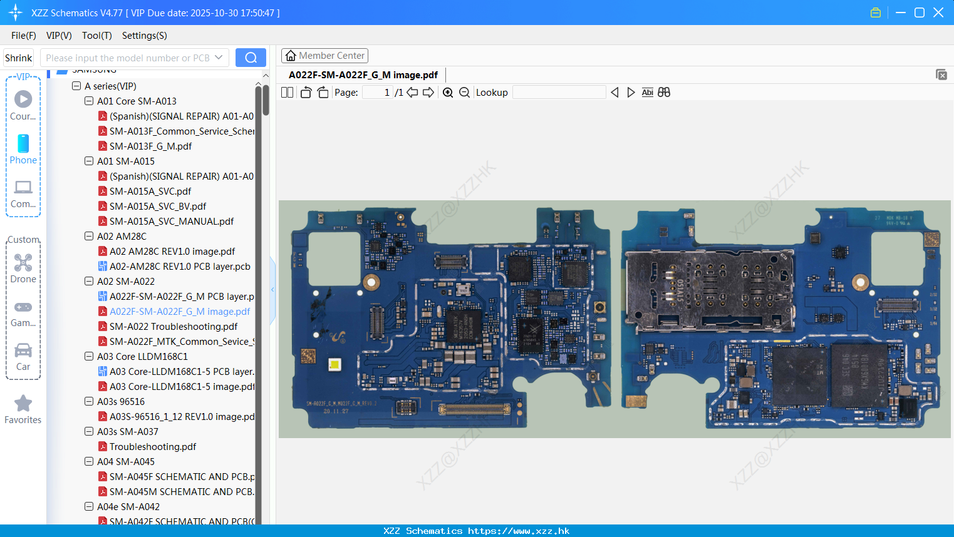Collapse the A02 AM28C node
This screenshot has width=954, height=537.
89,237
